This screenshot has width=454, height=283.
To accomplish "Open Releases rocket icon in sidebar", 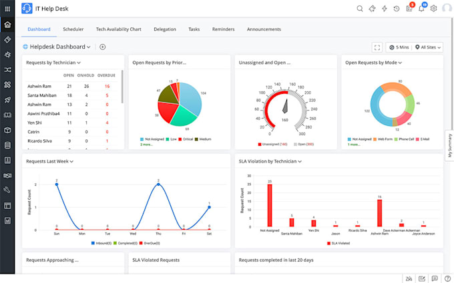I will pyautogui.click(x=7, y=100).
